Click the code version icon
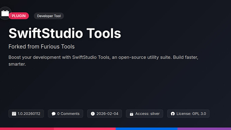231x130 pixels. coord(14,114)
